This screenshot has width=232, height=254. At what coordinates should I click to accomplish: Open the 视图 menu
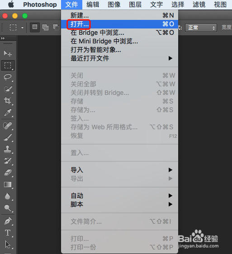[220, 5]
